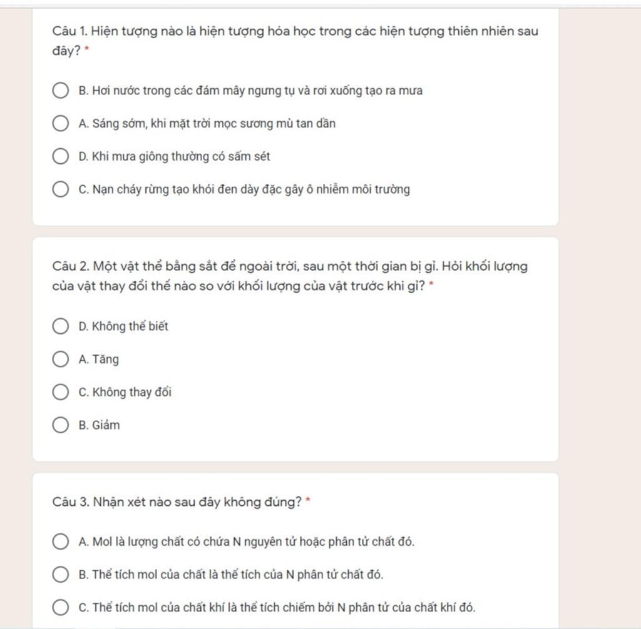Screen dimensions: 641x629
Task: Click label text 'D. Không thể biết'
Action: point(123,326)
